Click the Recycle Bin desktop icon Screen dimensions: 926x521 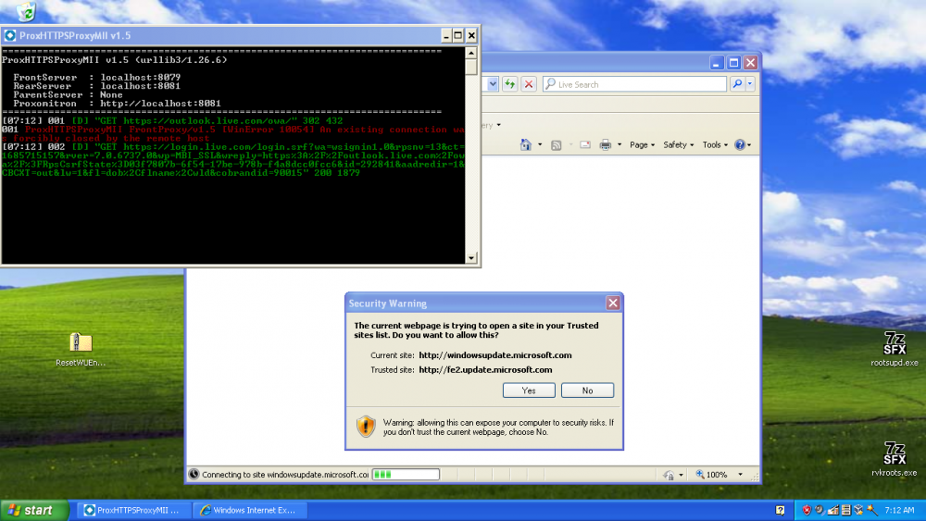25,10
